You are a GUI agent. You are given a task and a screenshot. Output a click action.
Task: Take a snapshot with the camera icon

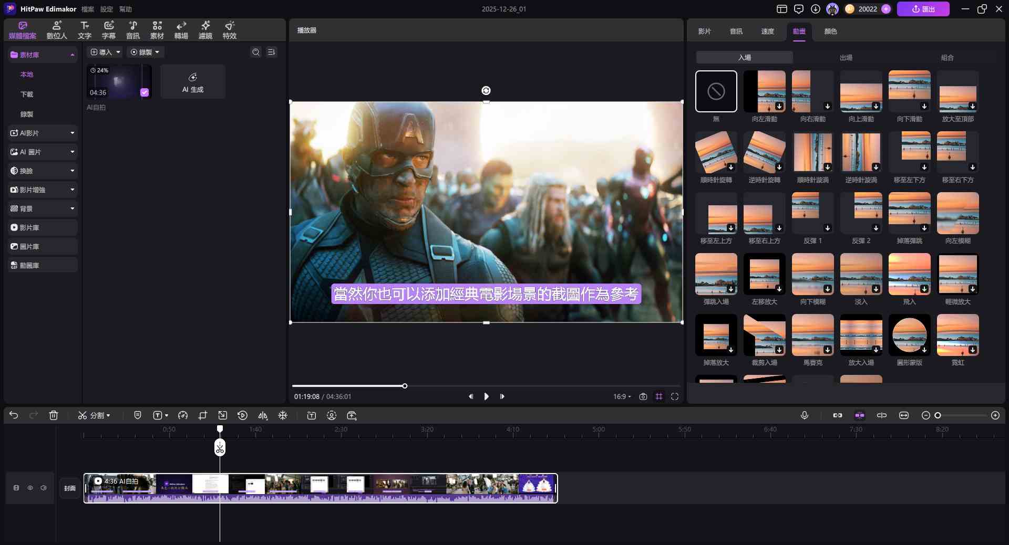tap(643, 396)
